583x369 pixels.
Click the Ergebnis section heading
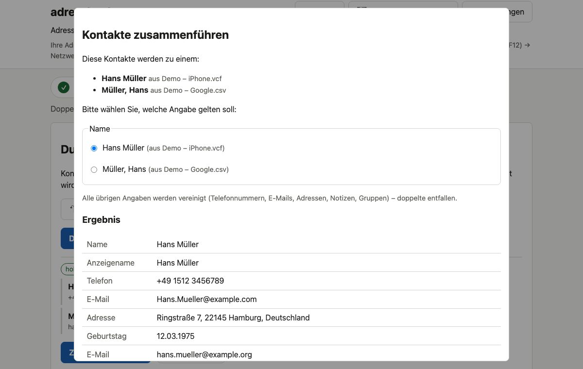point(101,220)
